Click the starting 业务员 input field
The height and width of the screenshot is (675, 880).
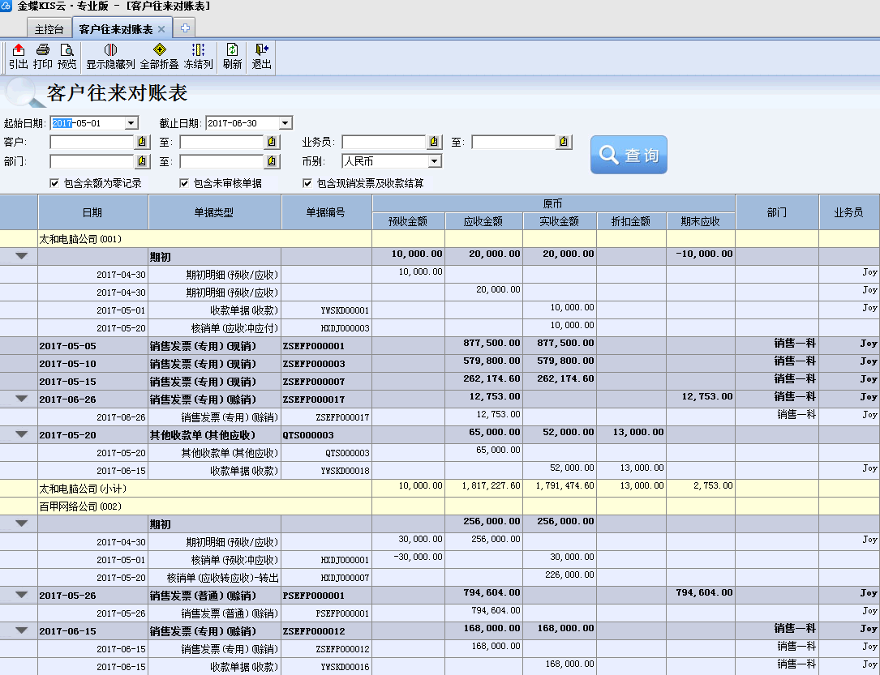(x=384, y=142)
